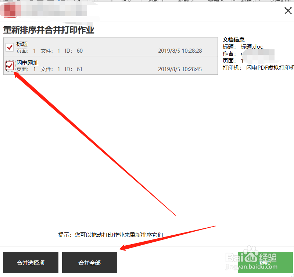This screenshot has width=294, height=277.
Task: Click the timestamp 2019/8/5 10:28:45
Action: click(x=180, y=69)
